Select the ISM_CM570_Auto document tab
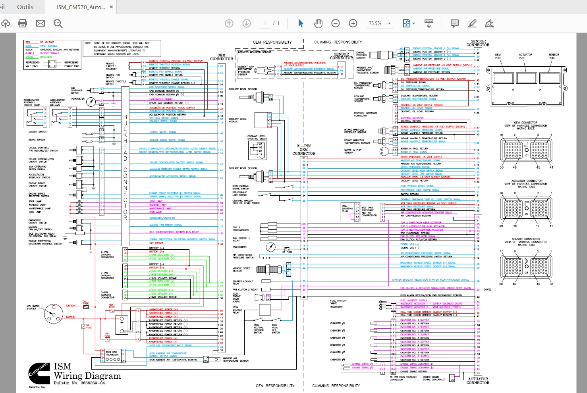 [81, 7]
